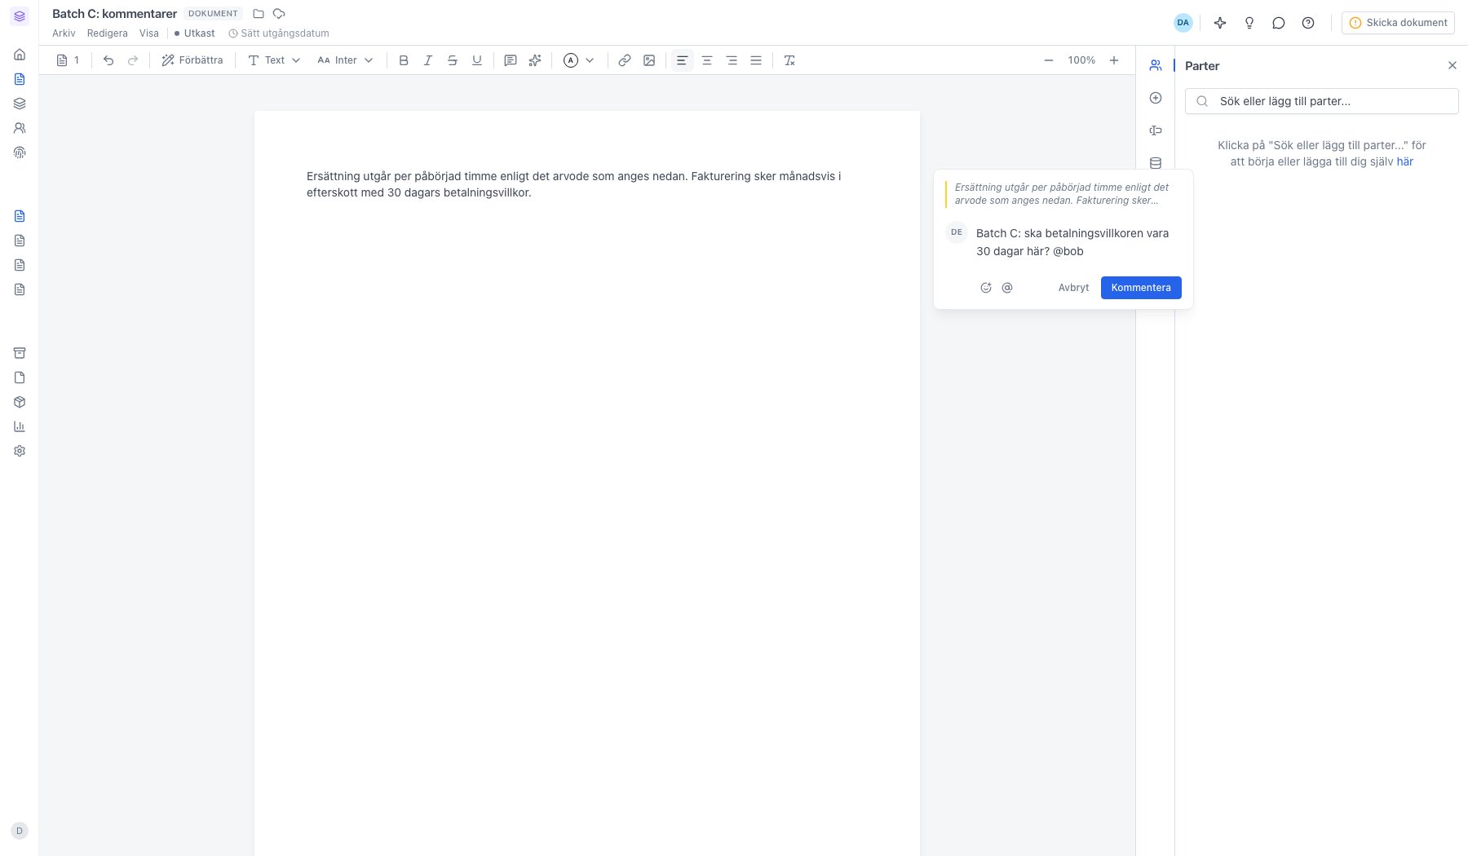
Task: Open the bar chart analytics sidebar icon
Action: [x=20, y=426]
